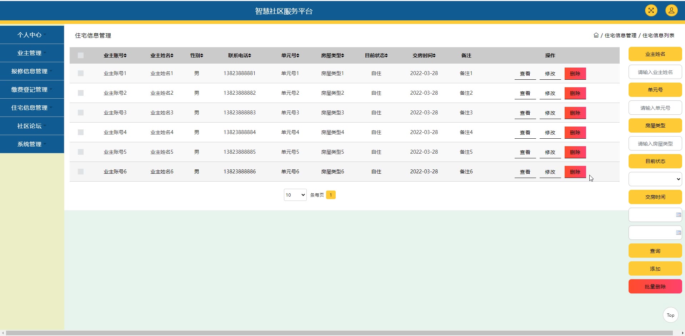Open calendar icon in second date field
The height and width of the screenshot is (336, 685).
[x=678, y=233]
